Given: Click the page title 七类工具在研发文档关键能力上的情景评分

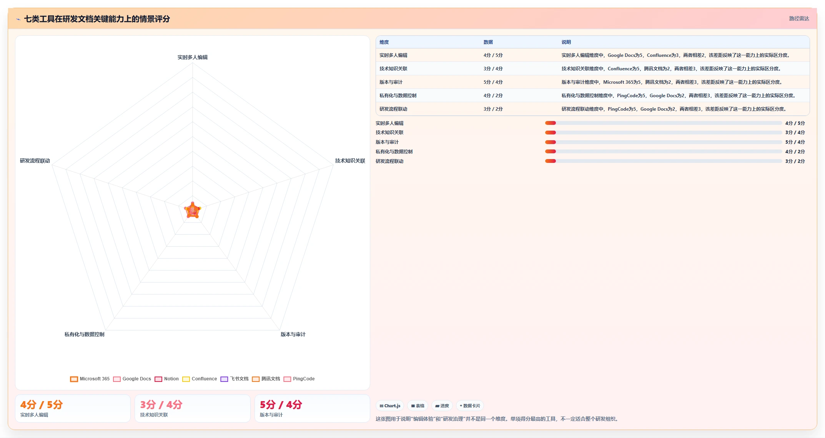Looking at the screenshot, I should 97,19.
